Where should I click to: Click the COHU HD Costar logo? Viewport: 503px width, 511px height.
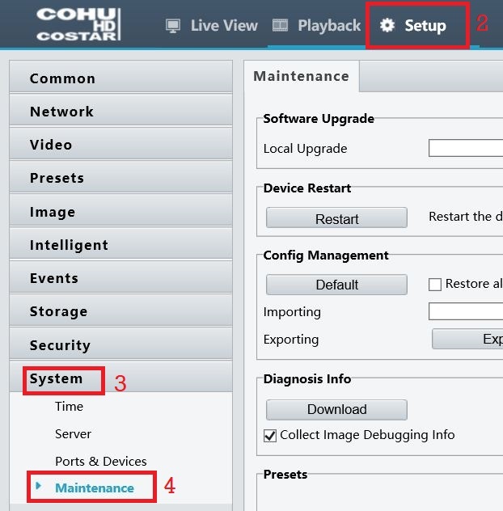coord(78,24)
